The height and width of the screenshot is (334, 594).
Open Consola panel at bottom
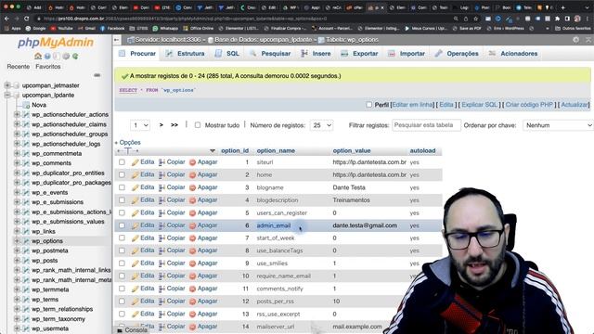point(132,330)
